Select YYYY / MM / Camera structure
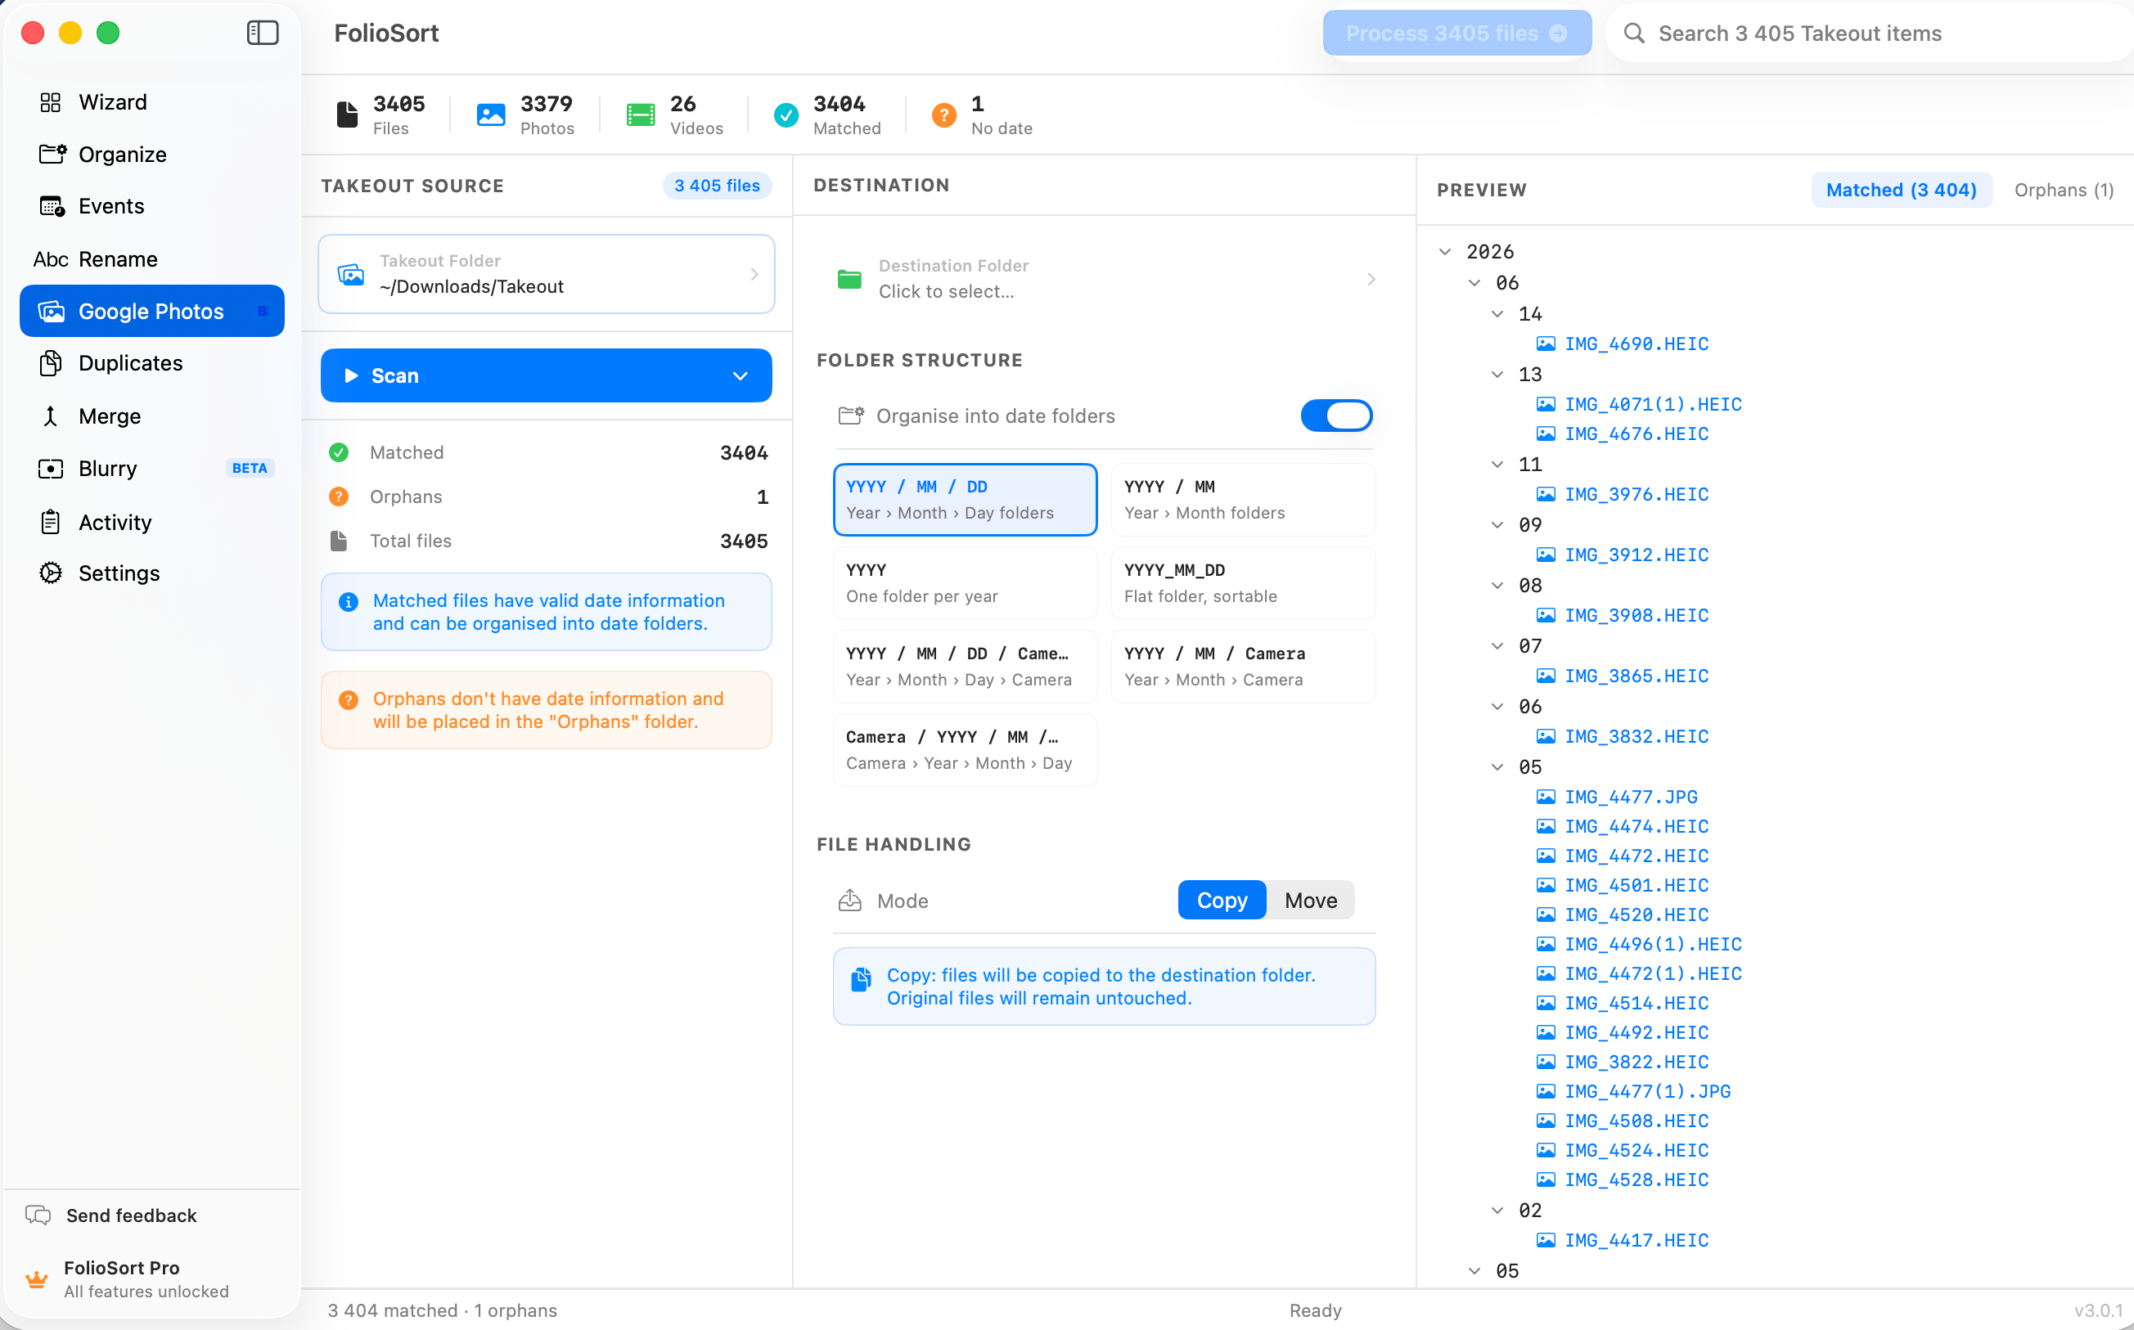This screenshot has height=1330, width=2134. click(1243, 667)
